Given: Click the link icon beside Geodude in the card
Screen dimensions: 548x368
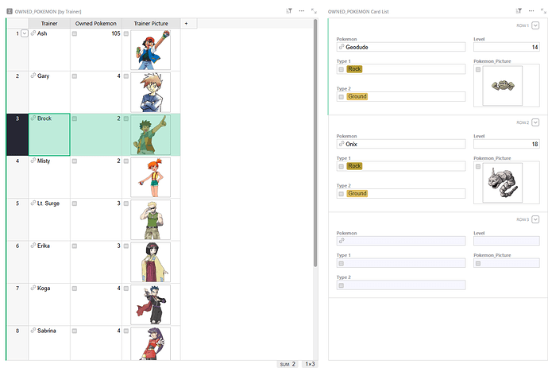Looking at the screenshot, I should (342, 47).
